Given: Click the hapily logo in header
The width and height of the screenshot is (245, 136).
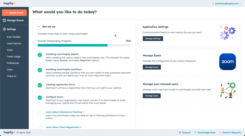Looking at the screenshot, I should (10, 3).
